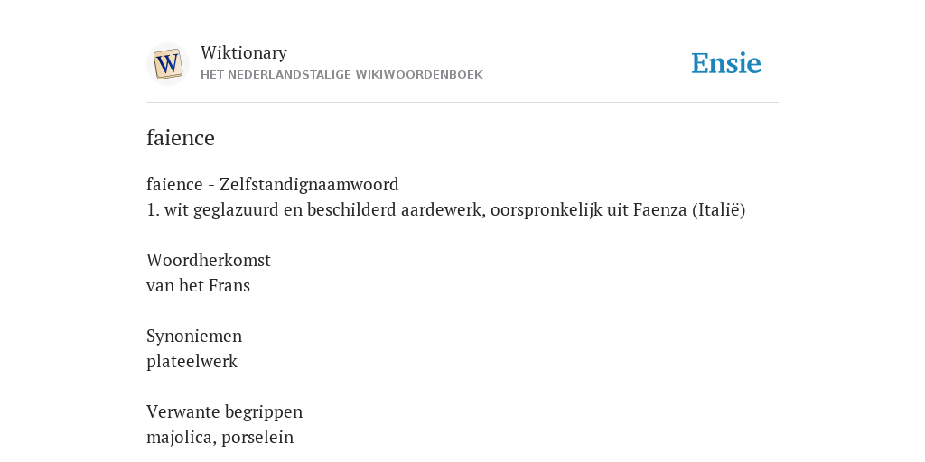Click the Het Nederlandstalige Wikiwoordenboek subtitle

tap(341, 75)
